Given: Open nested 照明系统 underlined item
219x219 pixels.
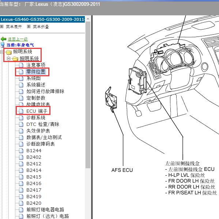Looking at the screenshot, I should click(29, 58).
